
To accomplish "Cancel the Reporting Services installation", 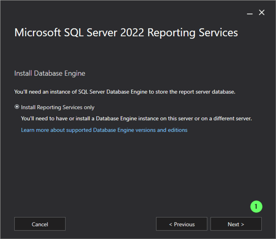I will click(x=40, y=224).
